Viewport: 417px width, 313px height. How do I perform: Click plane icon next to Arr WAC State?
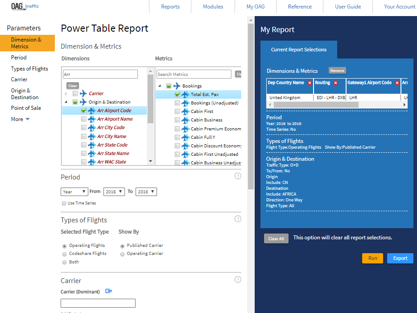coord(92,162)
